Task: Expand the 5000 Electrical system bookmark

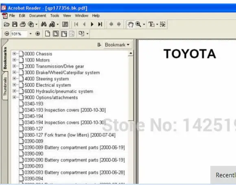Action: point(14,85)
